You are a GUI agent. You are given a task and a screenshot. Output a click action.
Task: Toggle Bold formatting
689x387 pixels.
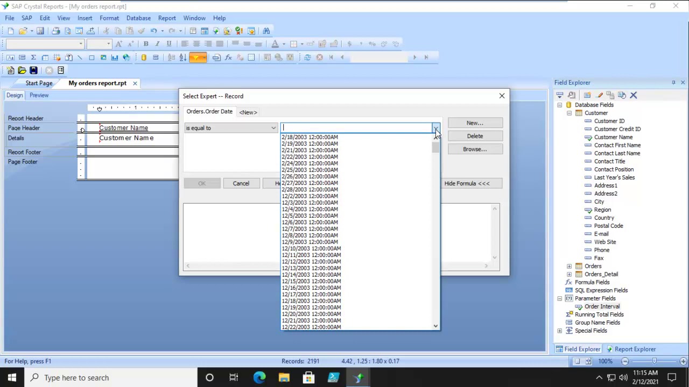coord(146,44)
